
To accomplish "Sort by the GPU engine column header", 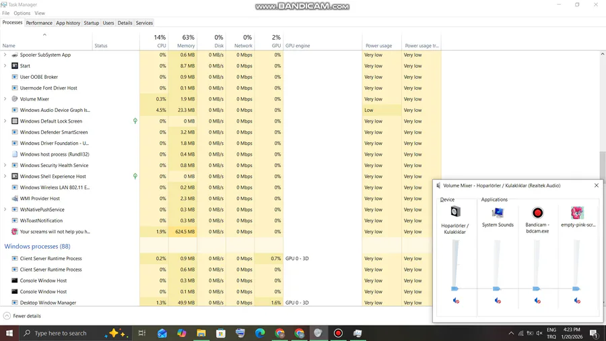I will [323, 41].
